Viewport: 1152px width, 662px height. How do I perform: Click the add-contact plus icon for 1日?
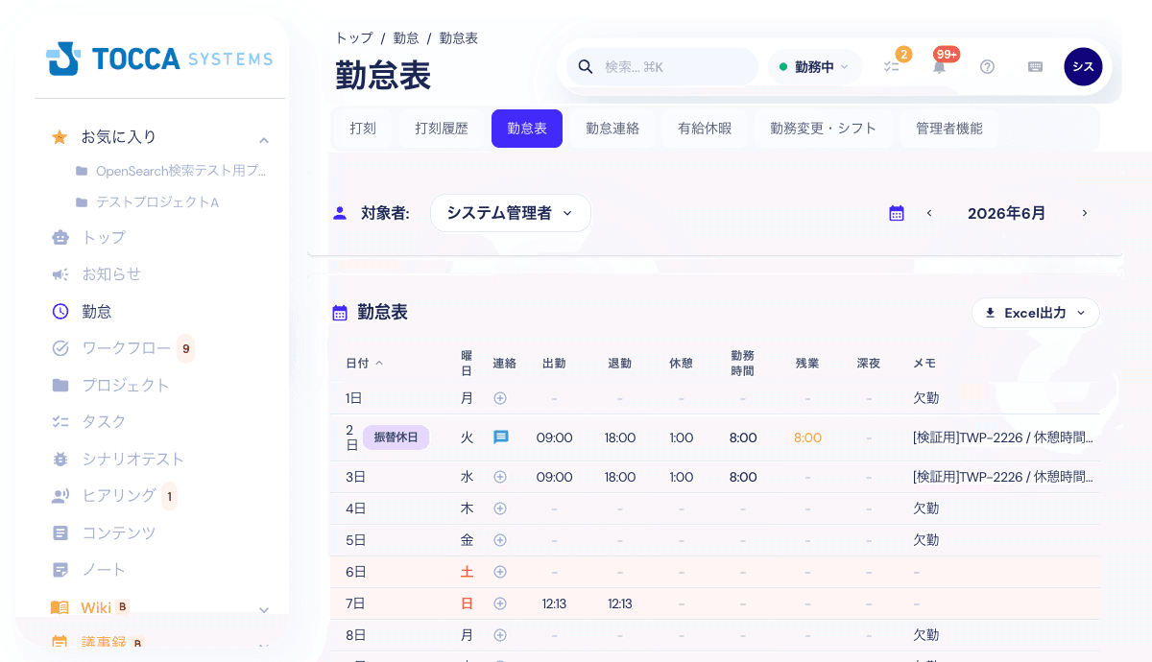(x=500, y=398)
